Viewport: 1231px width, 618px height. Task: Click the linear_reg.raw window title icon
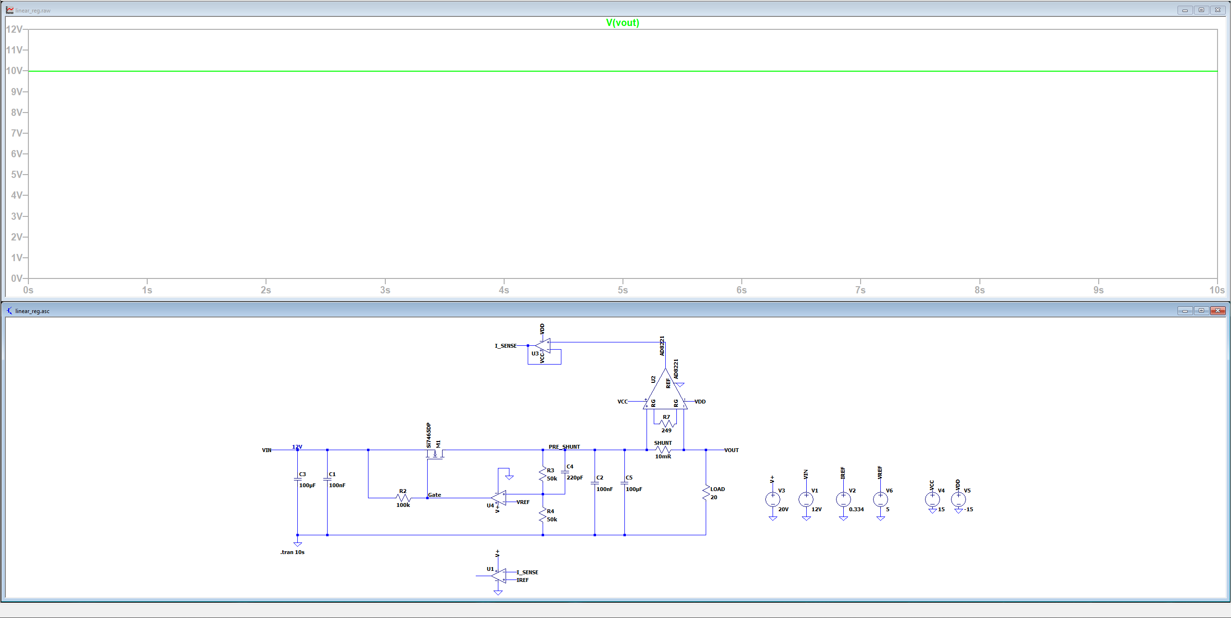click(10, 10)
